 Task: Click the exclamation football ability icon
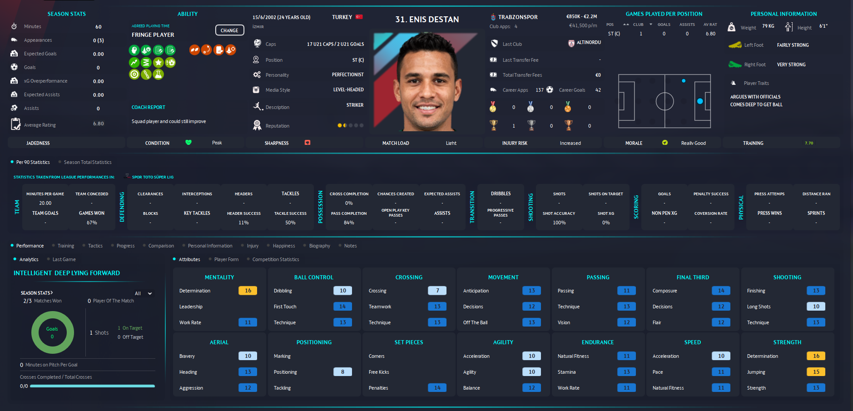pyautogui.click(x=170, y=62)
